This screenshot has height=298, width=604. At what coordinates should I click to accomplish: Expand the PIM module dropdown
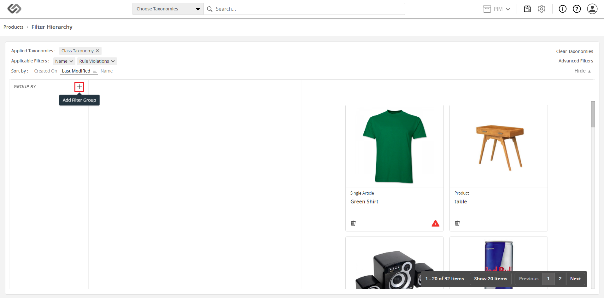[x=508, y=9]
